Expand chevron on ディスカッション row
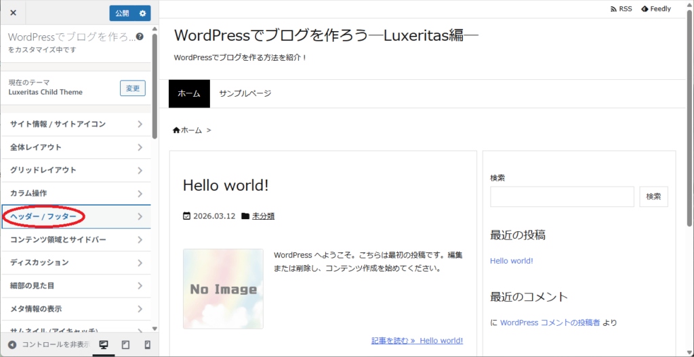 [x=140, y=263]
